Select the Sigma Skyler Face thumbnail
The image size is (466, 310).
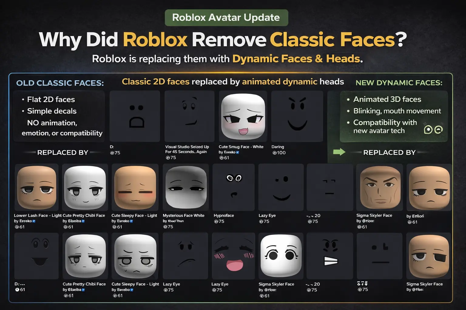point(380,187)
